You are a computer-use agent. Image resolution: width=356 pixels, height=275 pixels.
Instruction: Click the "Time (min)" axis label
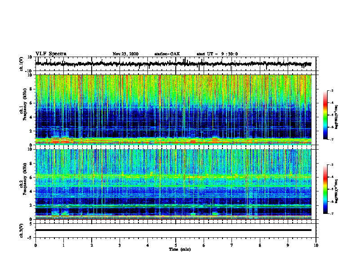[180, 249]
